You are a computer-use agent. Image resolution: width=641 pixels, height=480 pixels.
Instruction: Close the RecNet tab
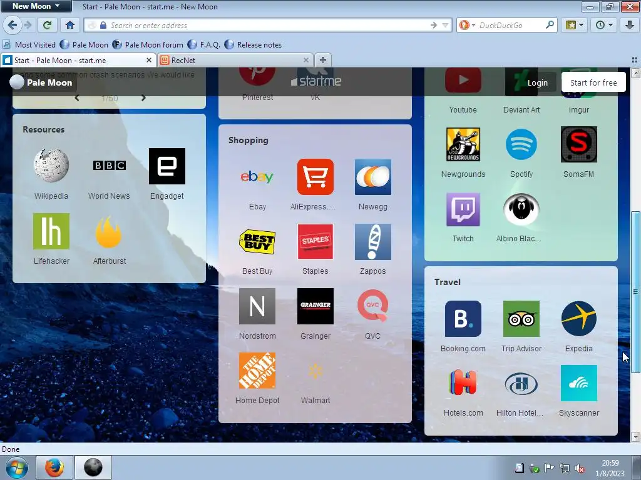305,60
